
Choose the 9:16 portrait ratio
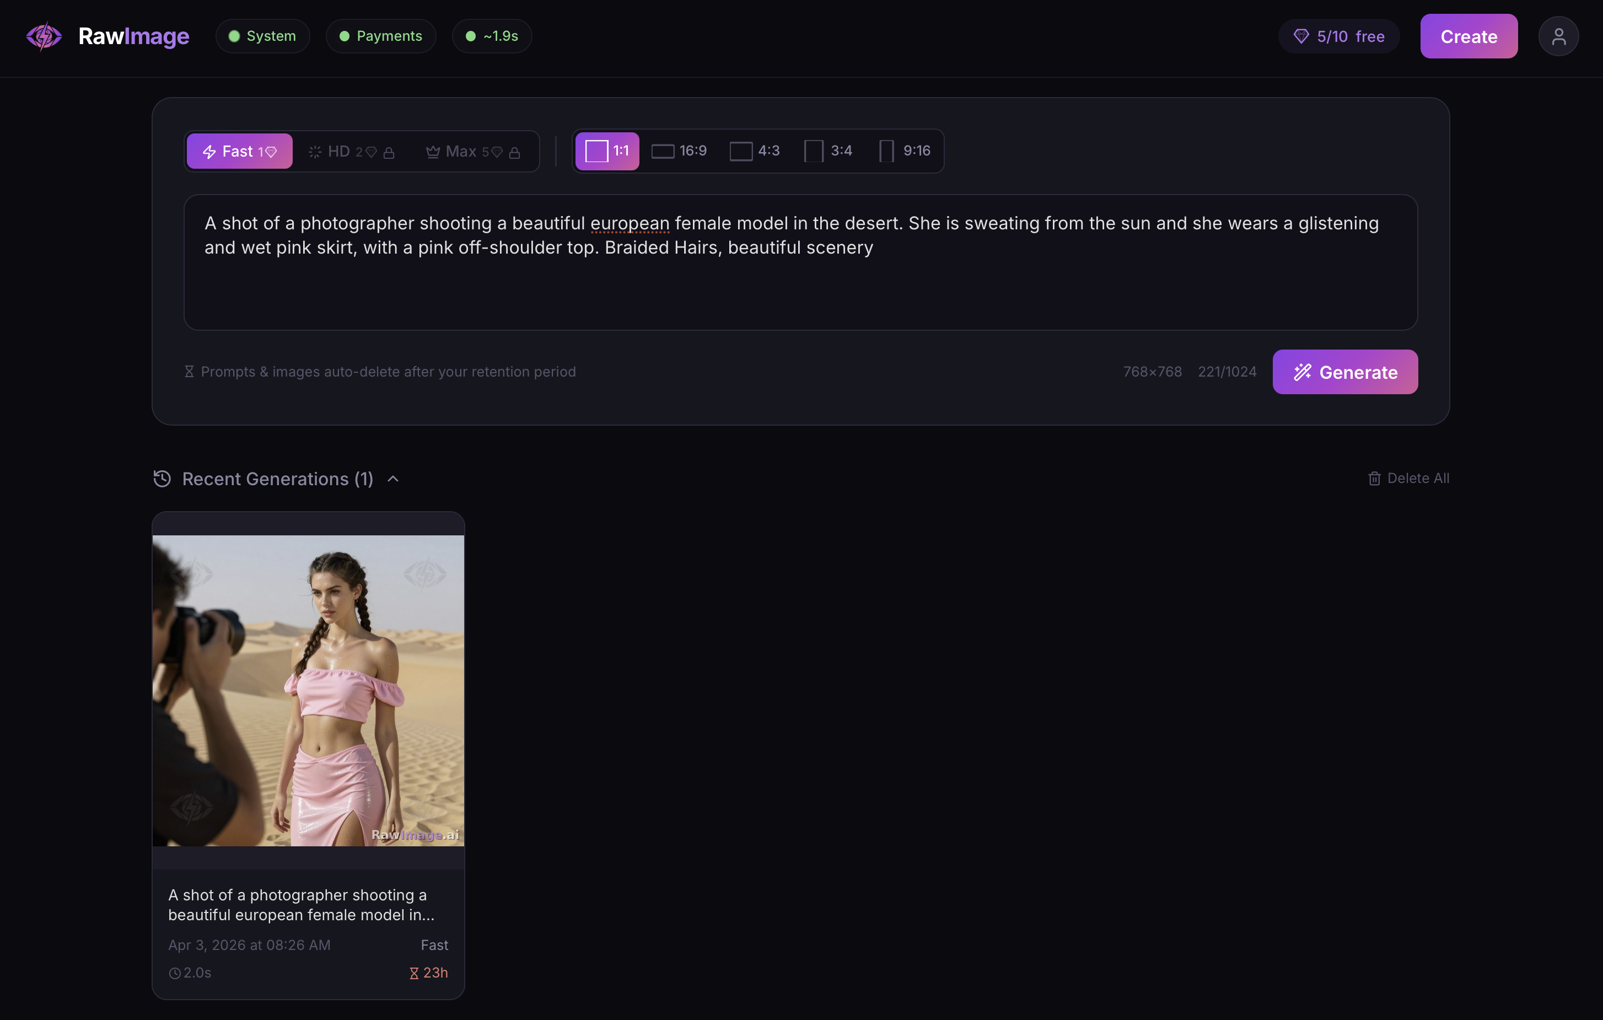pyautogui.click(x=905, y=151)
